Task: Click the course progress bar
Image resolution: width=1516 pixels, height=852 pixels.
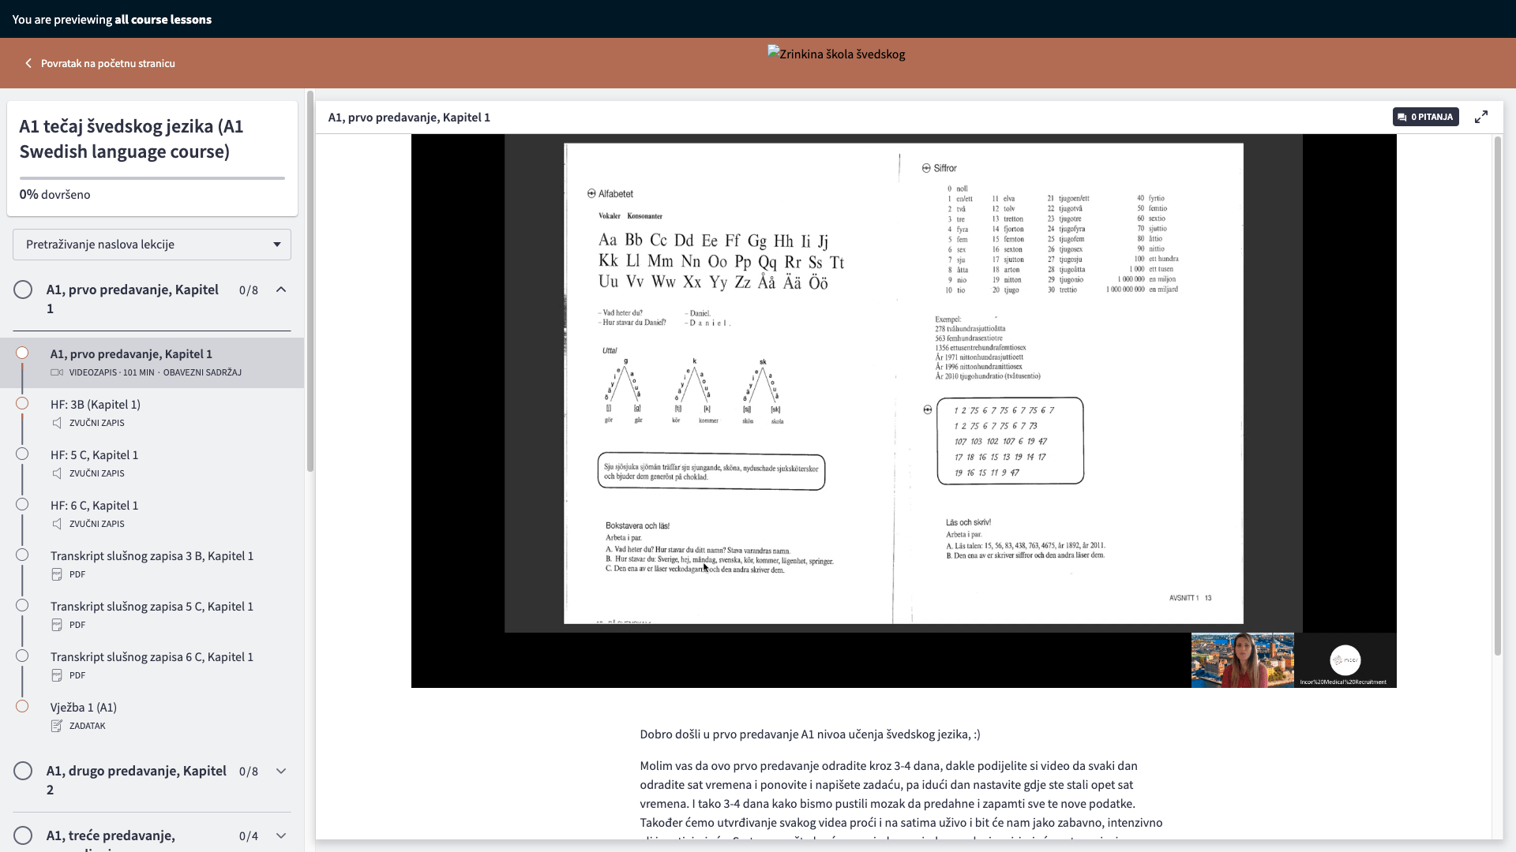Action: click(x=152, y=178)
